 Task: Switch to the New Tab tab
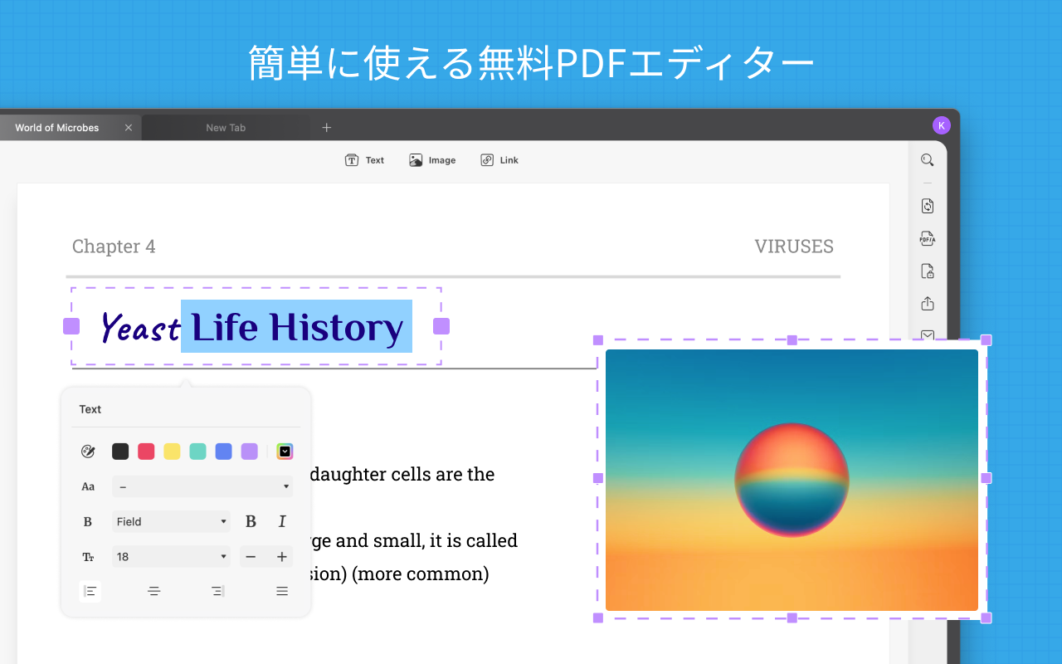click(226, 128)
